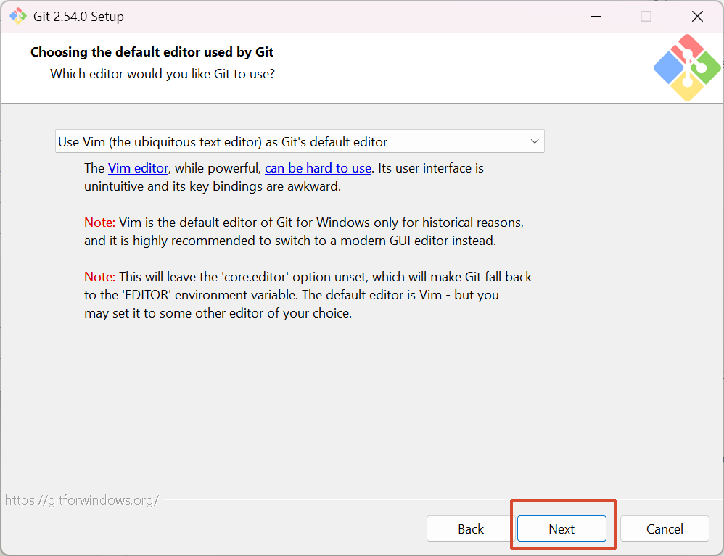Open the 'Vim editor' hyperlink
Image resolution: width=724 pixels, height=556 pixels.
pos(138,168)
